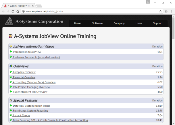Open the Software navigation menu
The height and width of the screenshot is (125, 175).
[97, 23]
